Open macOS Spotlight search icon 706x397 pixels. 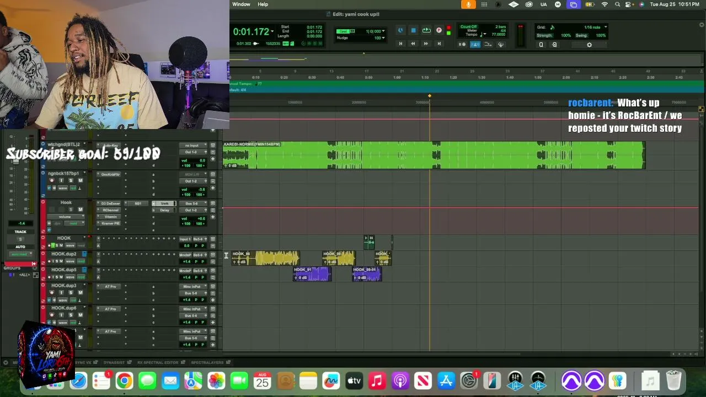click(x=617, y=4)
